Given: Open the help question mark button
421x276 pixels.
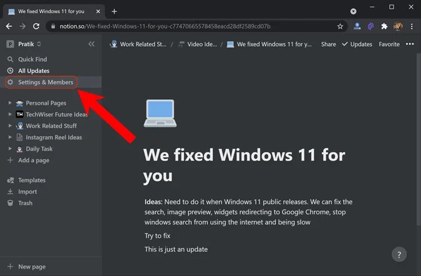Looking at the screenshot, I should tap(399, 254).
